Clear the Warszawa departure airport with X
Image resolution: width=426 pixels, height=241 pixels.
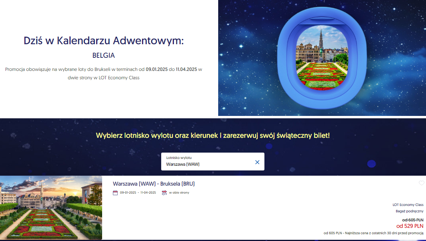point(257,162)
